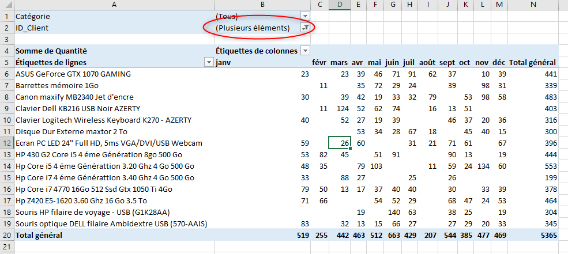Click juin total 663

coord(394,235)
